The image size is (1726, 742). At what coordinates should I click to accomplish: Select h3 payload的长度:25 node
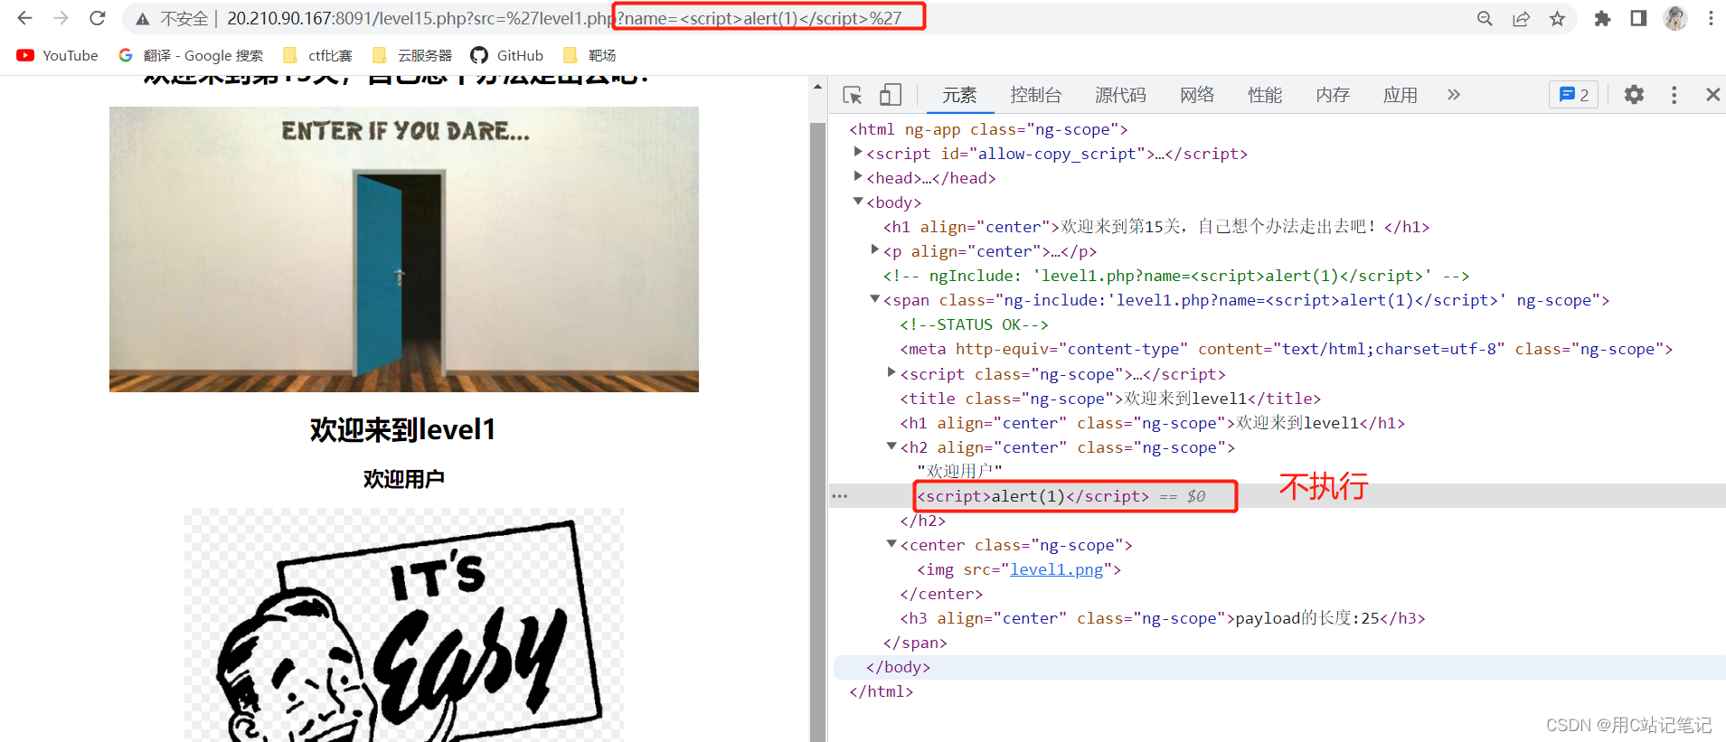pos(1162,618)
